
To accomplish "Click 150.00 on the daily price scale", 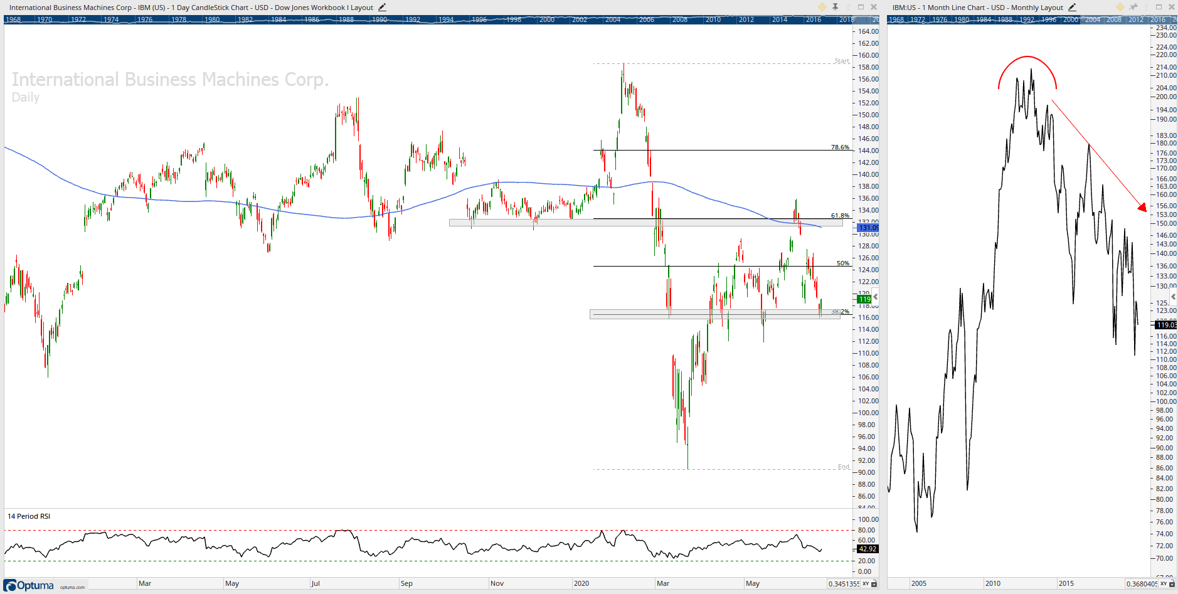I will click(x=869, y=115).
